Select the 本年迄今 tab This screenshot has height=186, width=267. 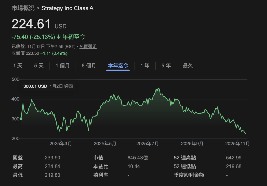pos(118,66)
